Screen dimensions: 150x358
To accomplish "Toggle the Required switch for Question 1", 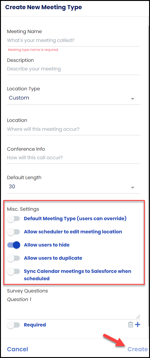I will (13, 325).
